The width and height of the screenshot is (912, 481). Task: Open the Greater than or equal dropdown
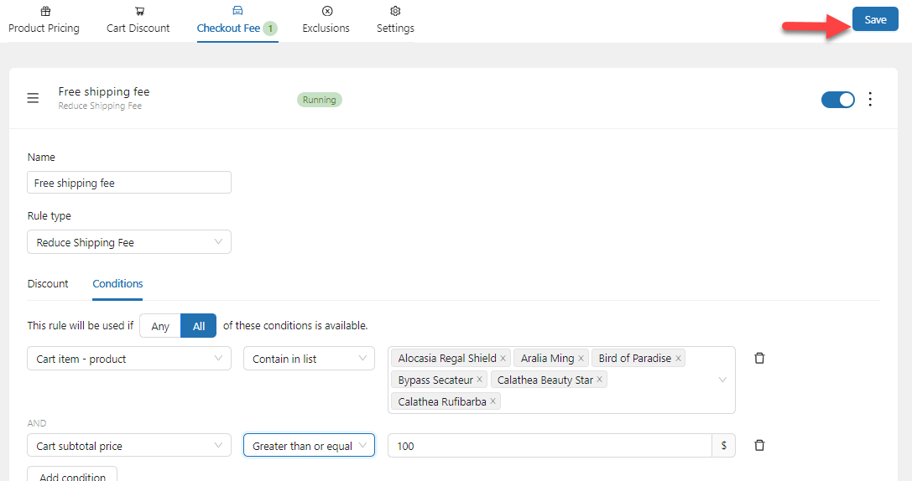309,446
